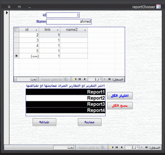Click the empty name2 cell in the id 3 row
The height and width of the screenshot is (155, 165).
click(74, 40)
